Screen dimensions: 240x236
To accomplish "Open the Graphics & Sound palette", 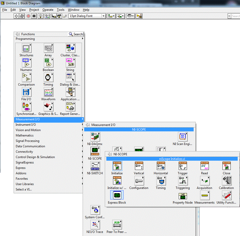I will 48,107.
